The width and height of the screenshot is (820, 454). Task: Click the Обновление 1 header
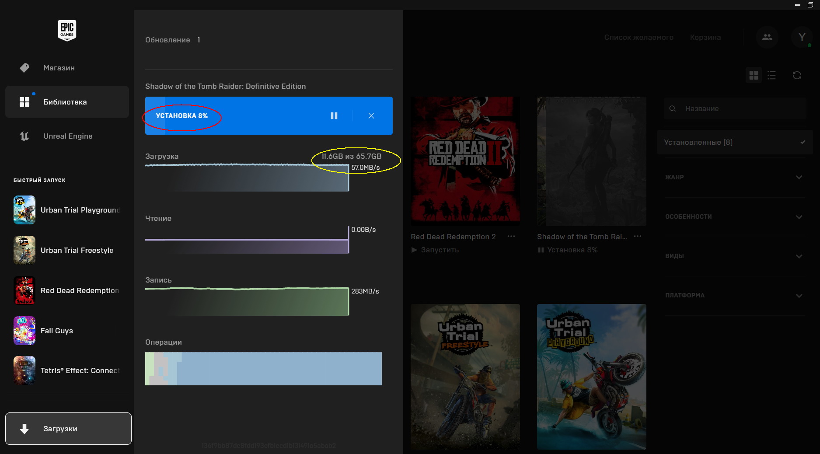(173, 40)
